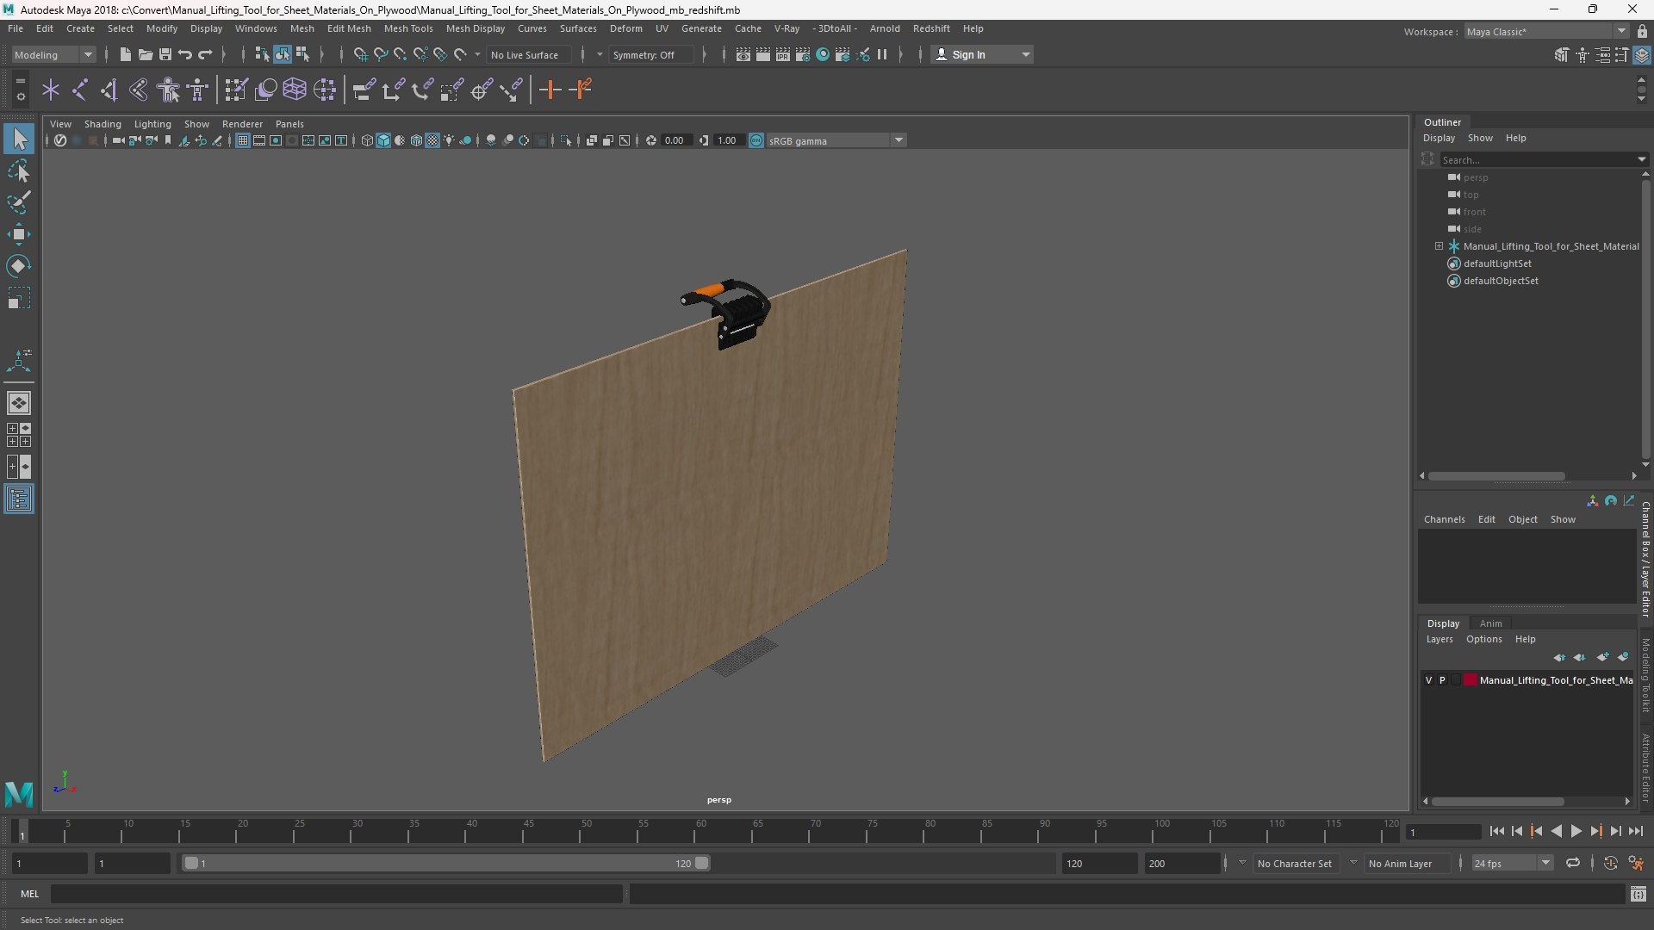Choose the Move tool in toolbox
The width and height of the screenshot is (1654, 930).
19,234
